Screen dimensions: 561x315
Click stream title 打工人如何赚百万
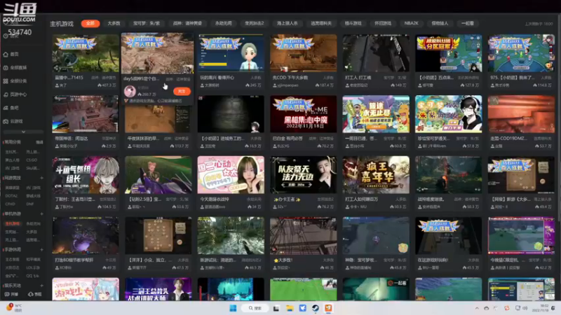tap(361, 199)
